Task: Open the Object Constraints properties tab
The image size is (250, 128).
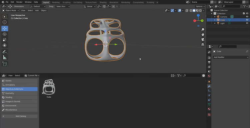Action: pyautogui.click(x=209, y=100)
